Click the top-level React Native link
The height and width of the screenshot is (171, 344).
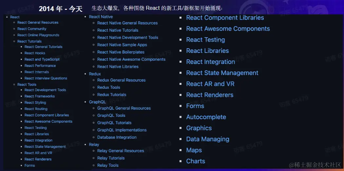point(101,17)
